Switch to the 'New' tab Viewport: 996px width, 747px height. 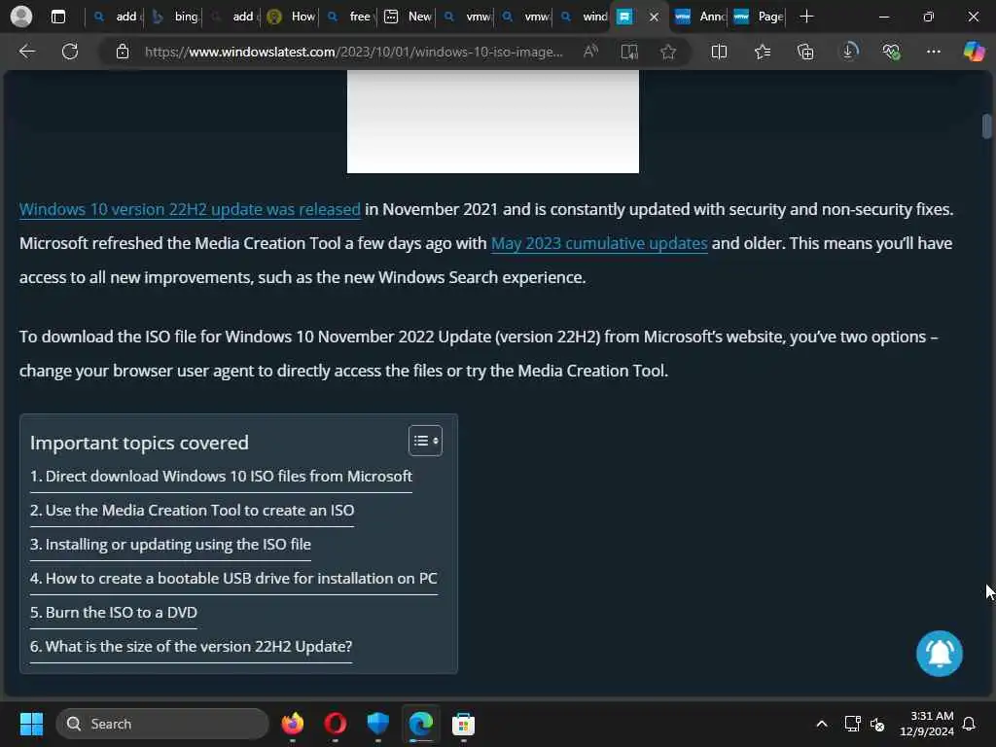(x=408, y=17)
